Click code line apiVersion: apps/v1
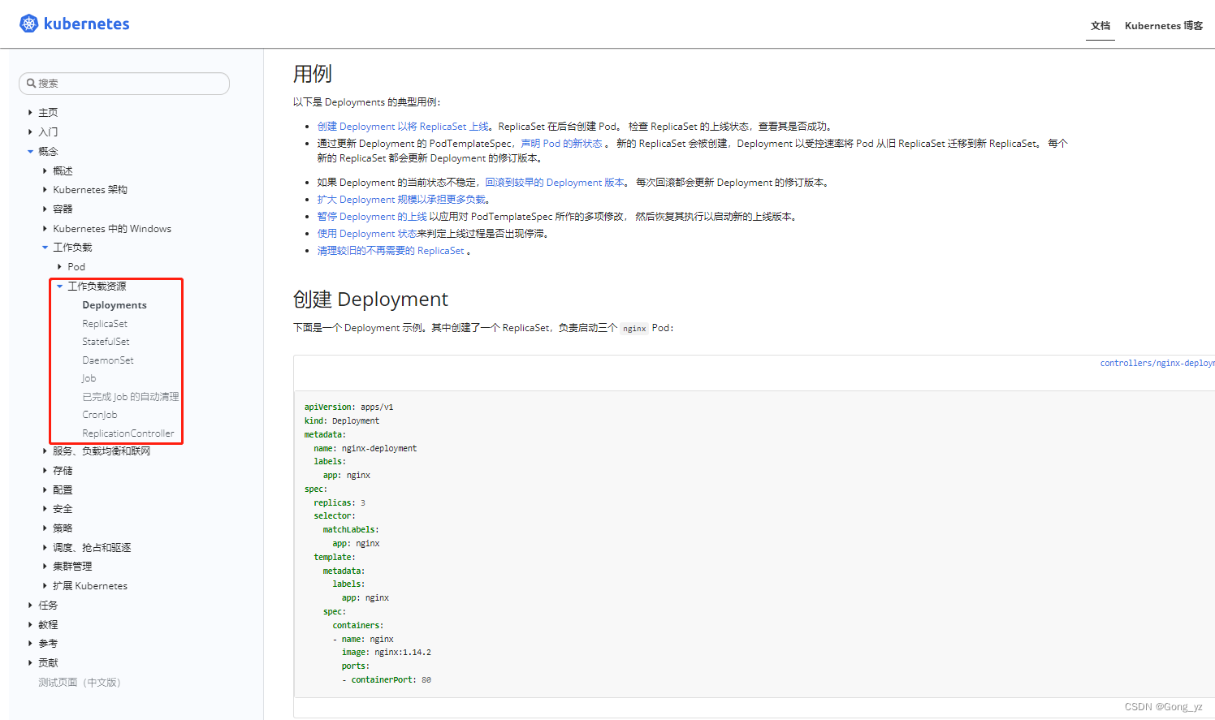Viewport: 1215px width, 720px height. 348,407
